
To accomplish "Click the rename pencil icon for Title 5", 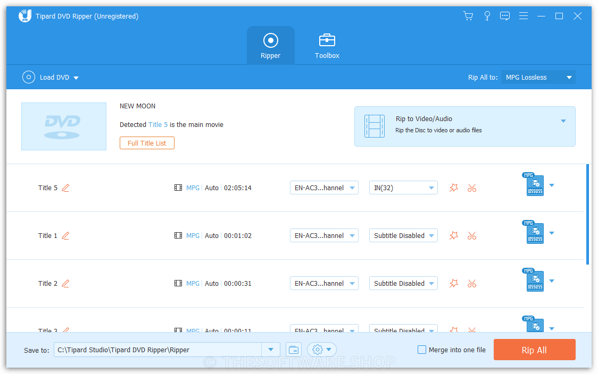I will pyautogui.click(x=65, y=188).
